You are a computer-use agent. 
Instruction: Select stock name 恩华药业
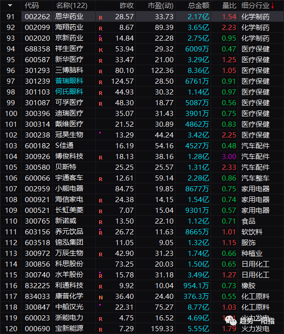tap(69, 16)
